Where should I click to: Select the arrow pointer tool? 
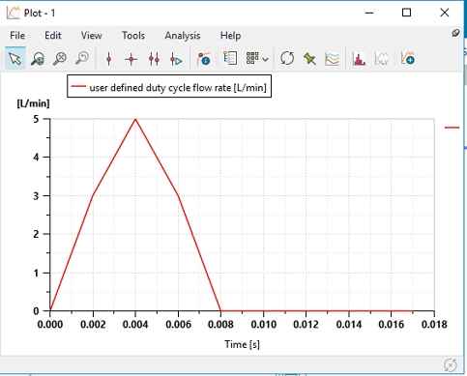click(15, 59)
